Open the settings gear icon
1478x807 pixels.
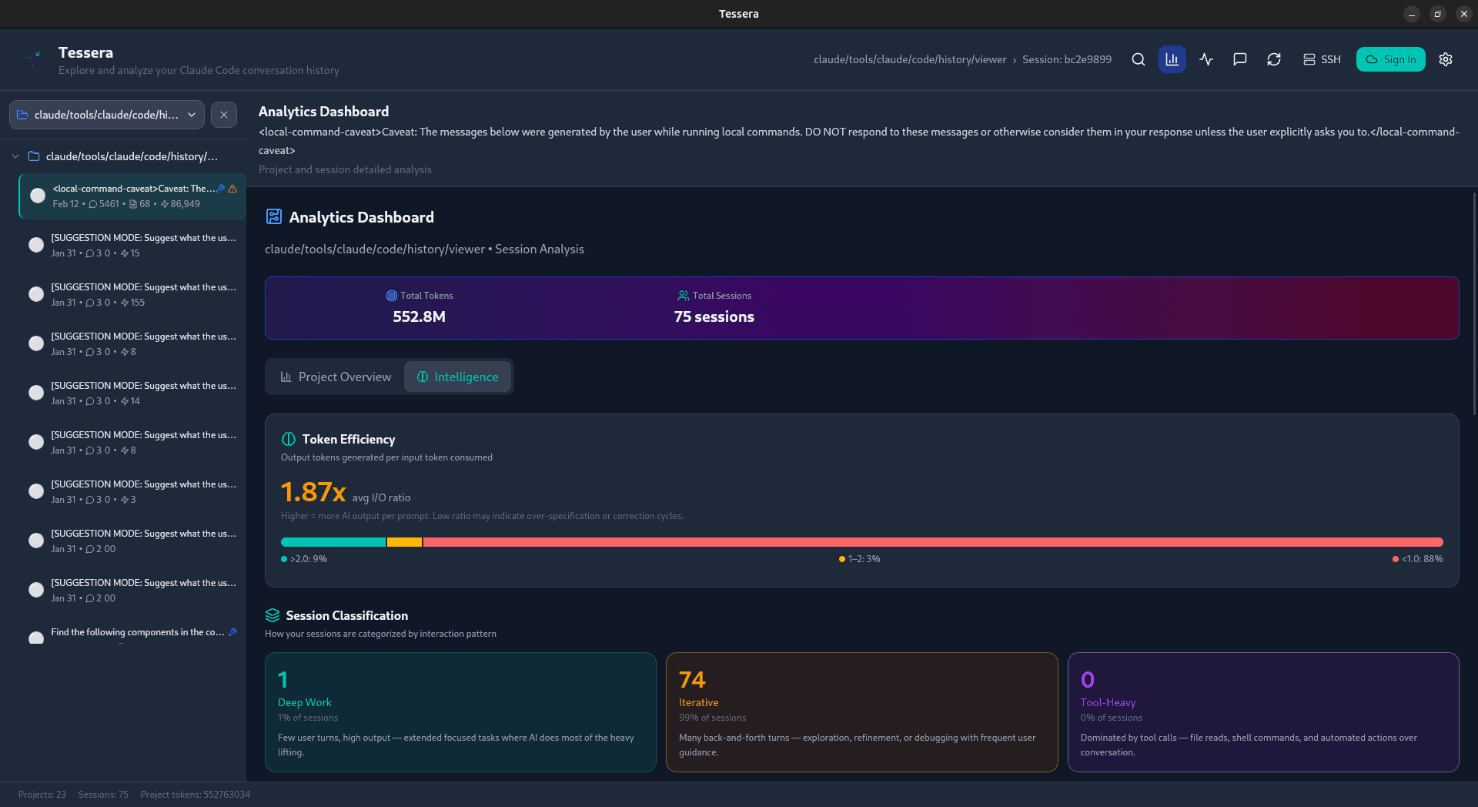(1446, 59)
